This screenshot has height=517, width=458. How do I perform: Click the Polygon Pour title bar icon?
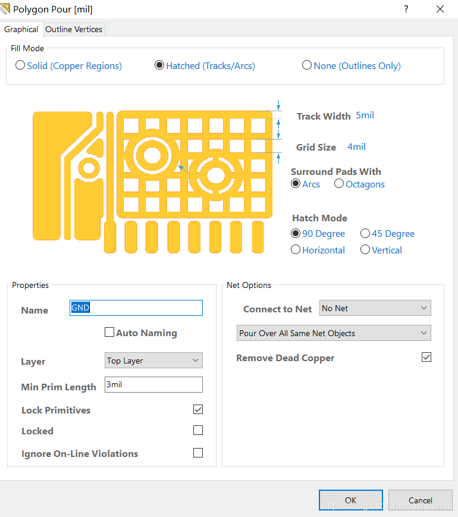(x=5, y=9)
